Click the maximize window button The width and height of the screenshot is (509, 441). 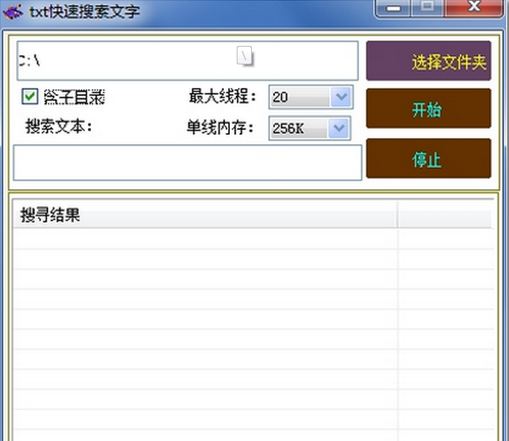pyautogui.click(x=428, y=8)
